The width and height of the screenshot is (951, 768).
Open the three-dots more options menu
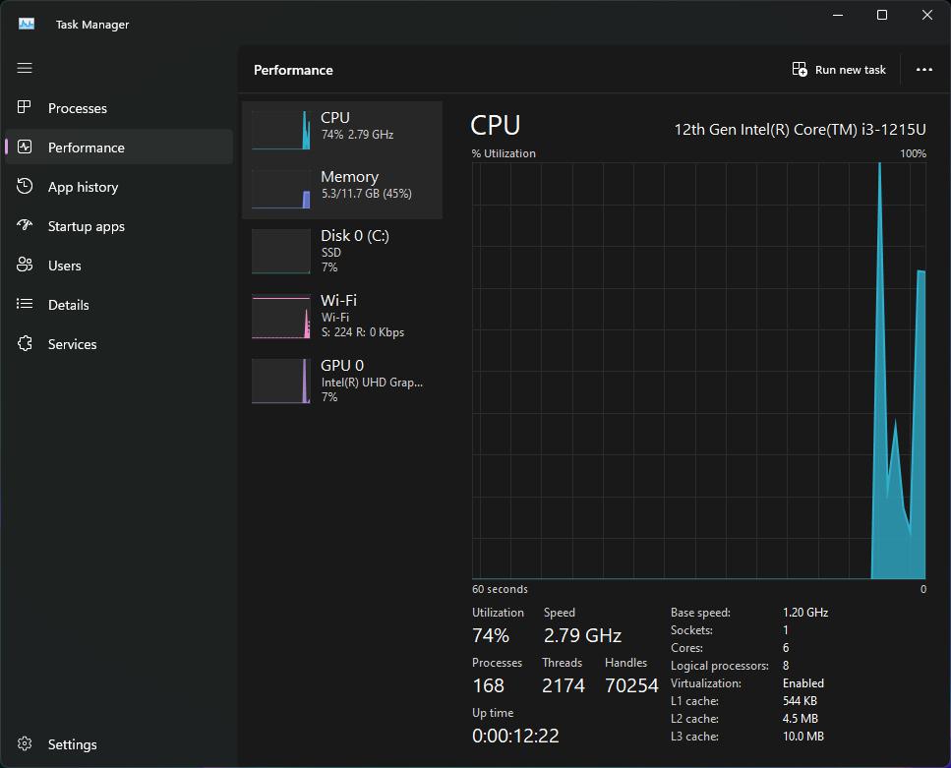click(x=923, y=70)
